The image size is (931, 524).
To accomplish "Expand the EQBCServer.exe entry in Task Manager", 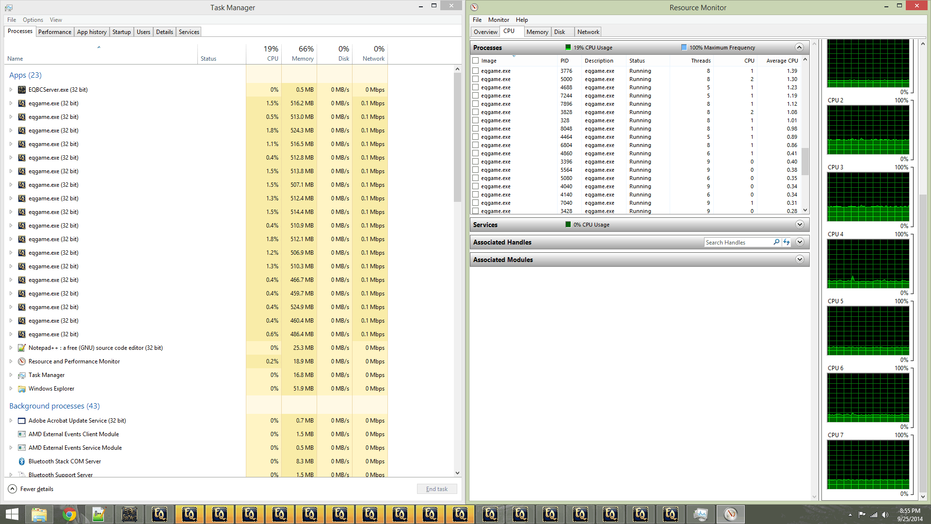I will [x=11, y=90].
